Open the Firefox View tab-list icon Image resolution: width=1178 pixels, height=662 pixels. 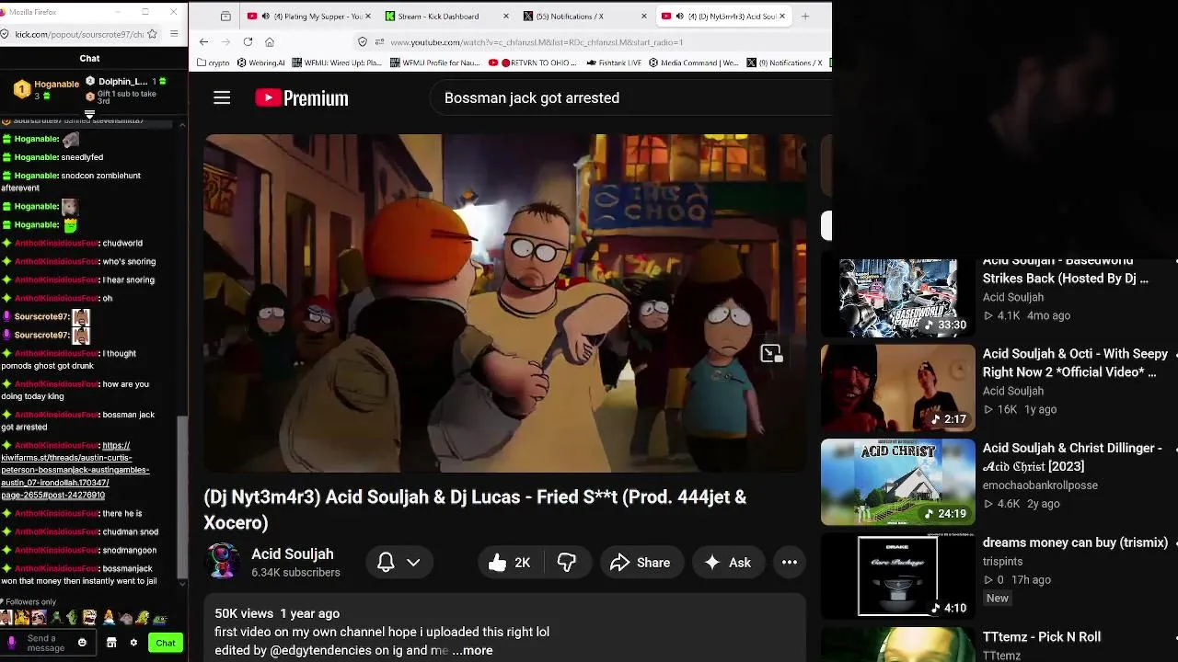coord(225,16)
